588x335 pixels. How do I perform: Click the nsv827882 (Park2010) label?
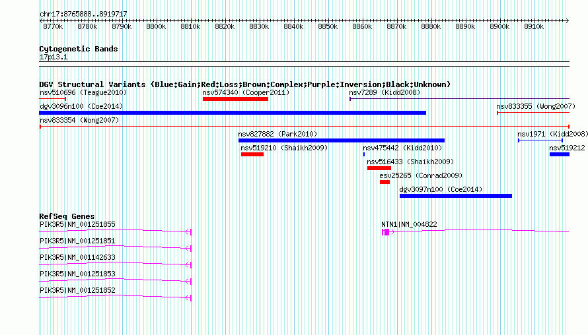click(x=277, y=134)
